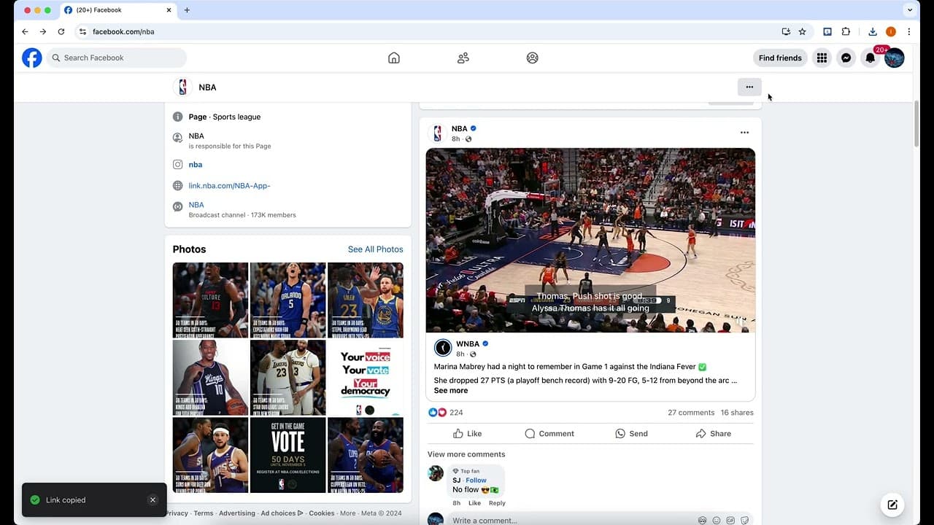Open the nba Instagram link
The width and height of the screenshot is (934, 525).
196,165
